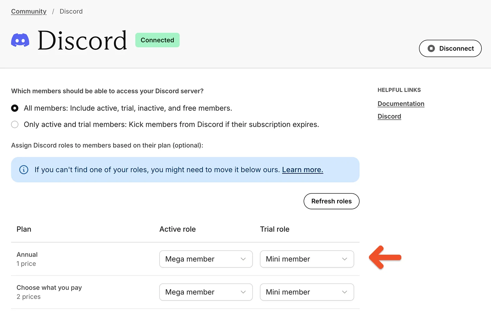Click the info icon in the blue notice

(24, 170)
